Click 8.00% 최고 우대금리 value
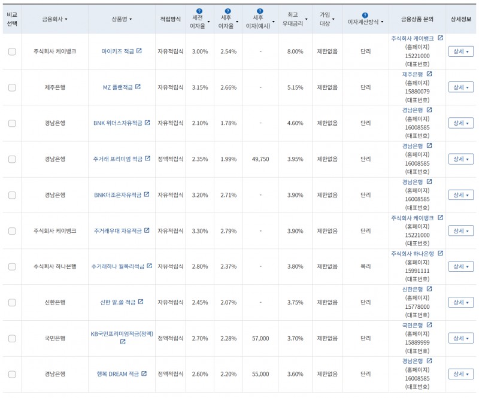479x398 pixels. tap(295, 51)
